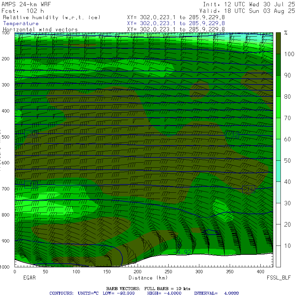Click the 'FSSL_BLF' station label

click(279, 278)
